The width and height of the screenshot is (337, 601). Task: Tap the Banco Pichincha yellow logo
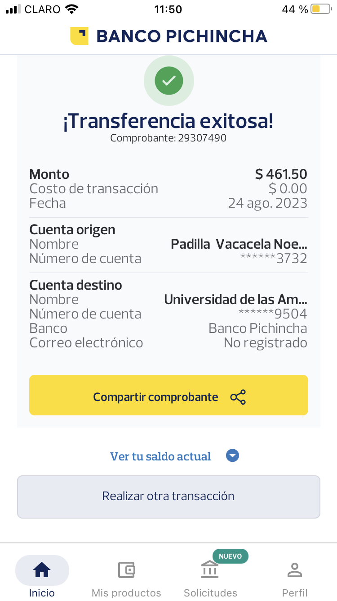[x=79, y=36]
